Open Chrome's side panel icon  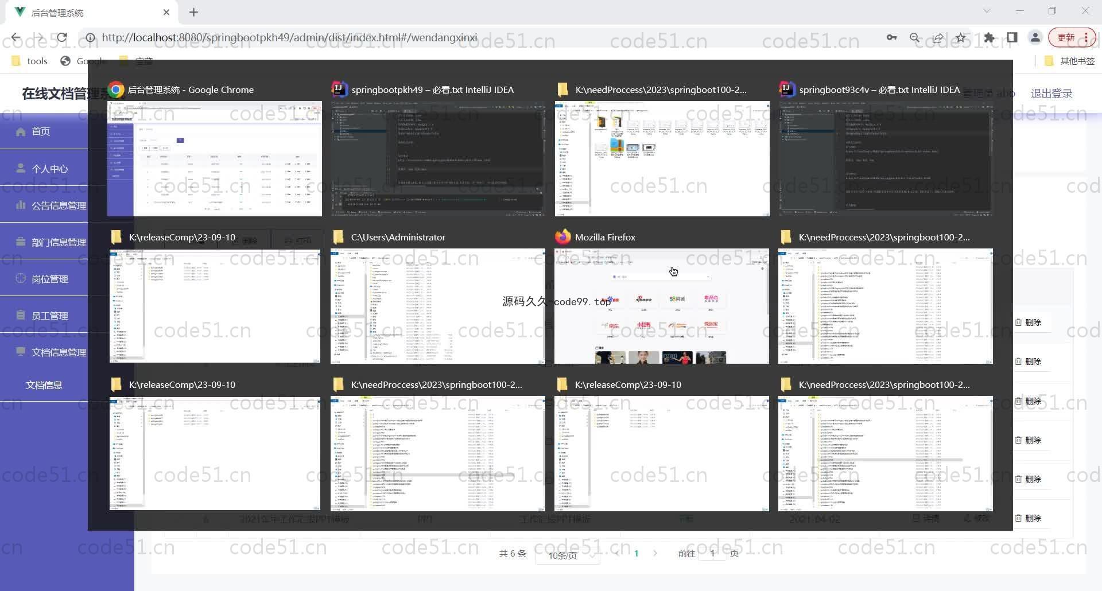1012,38
